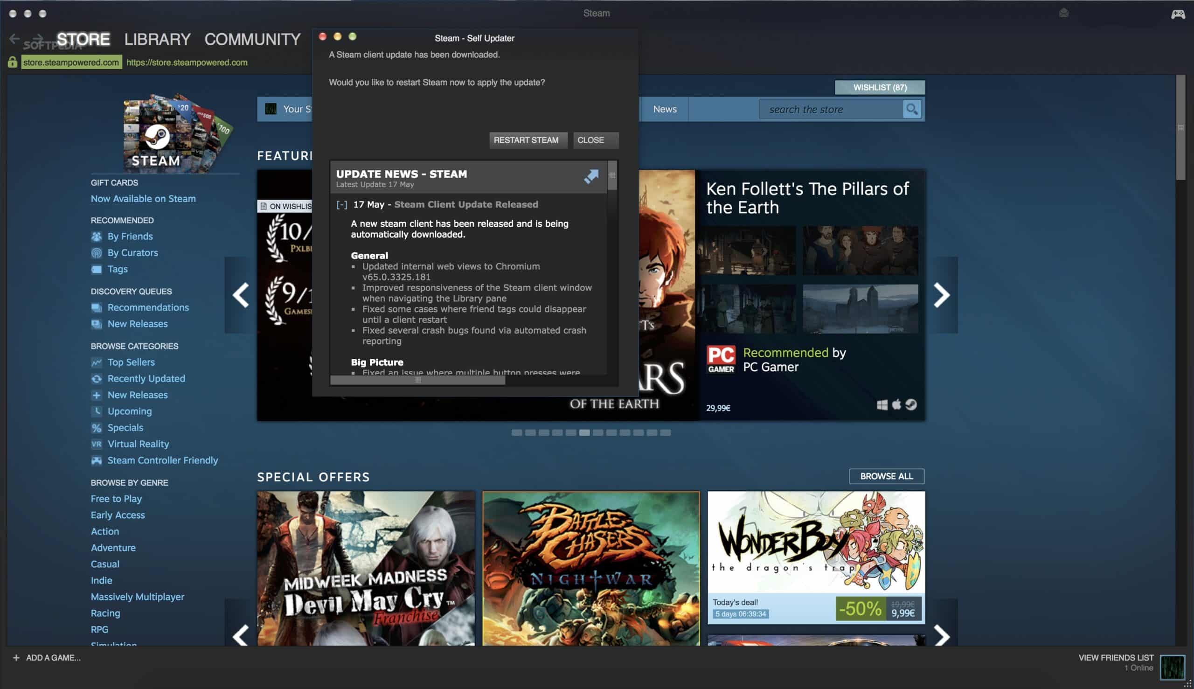
Task: Select the last featured carousel page dot
Action: [665, 432]
